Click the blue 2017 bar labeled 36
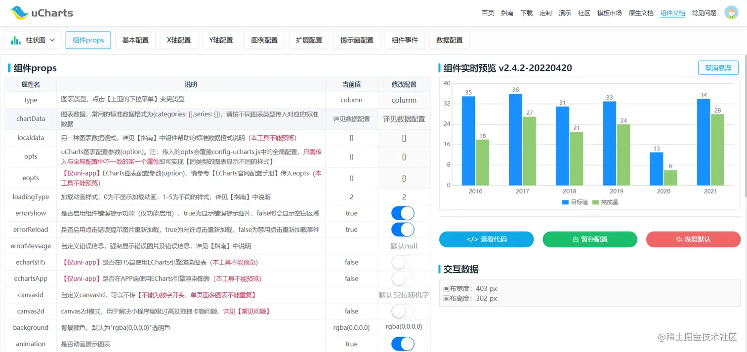 click(515, 140)
